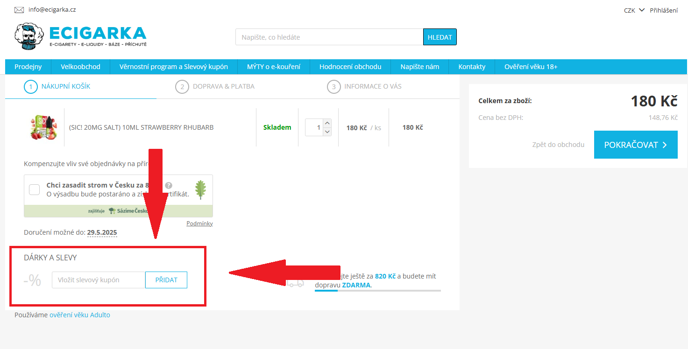Click the Sázíme Česko logo

coord(128,211)
